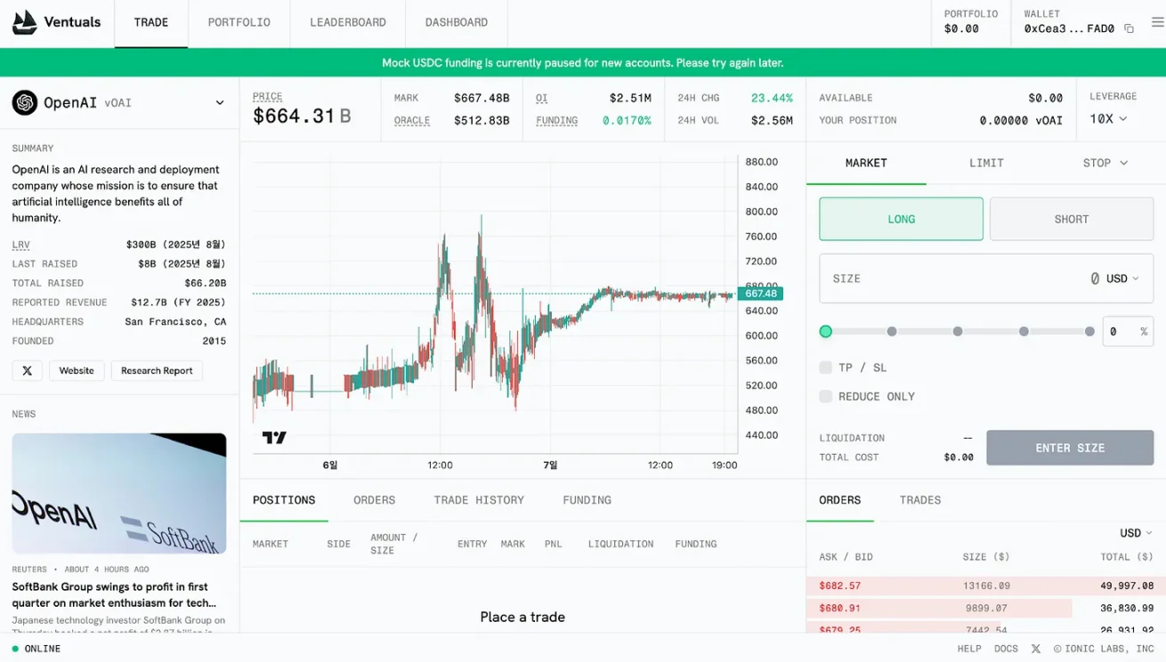Image resolution: width=1166 pixels, height=662 pixels.
Task: Check the REDUCE ONLY box
Action: [826, 397]
